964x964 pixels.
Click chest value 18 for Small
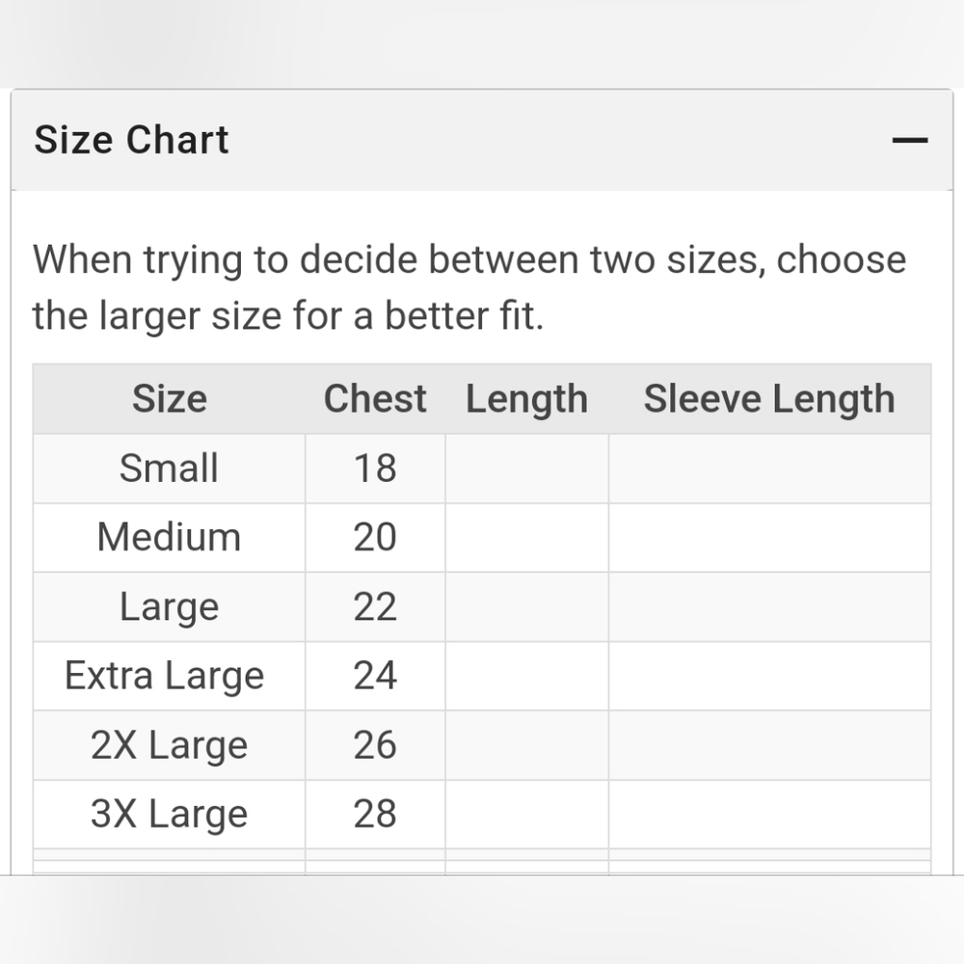375,468
